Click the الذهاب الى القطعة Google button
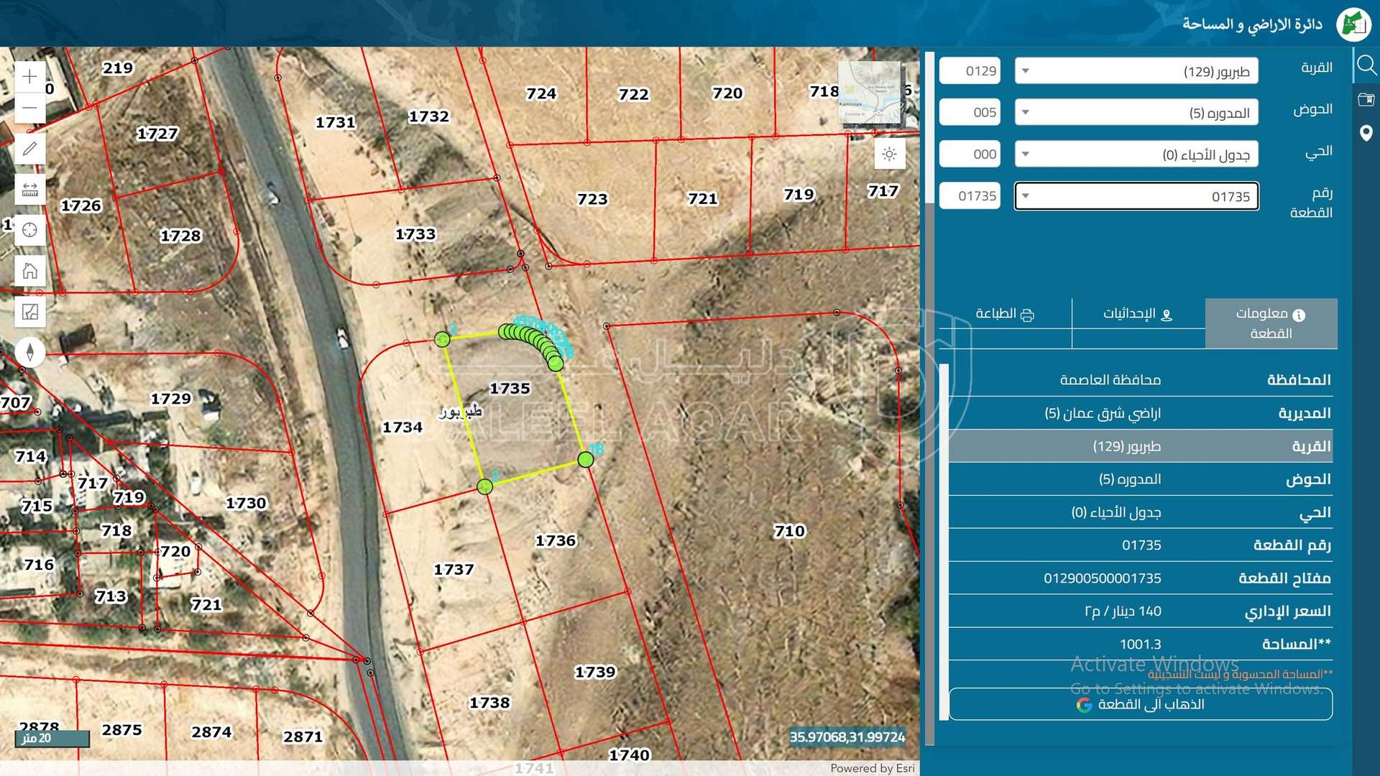 (x=1140, y=704)
